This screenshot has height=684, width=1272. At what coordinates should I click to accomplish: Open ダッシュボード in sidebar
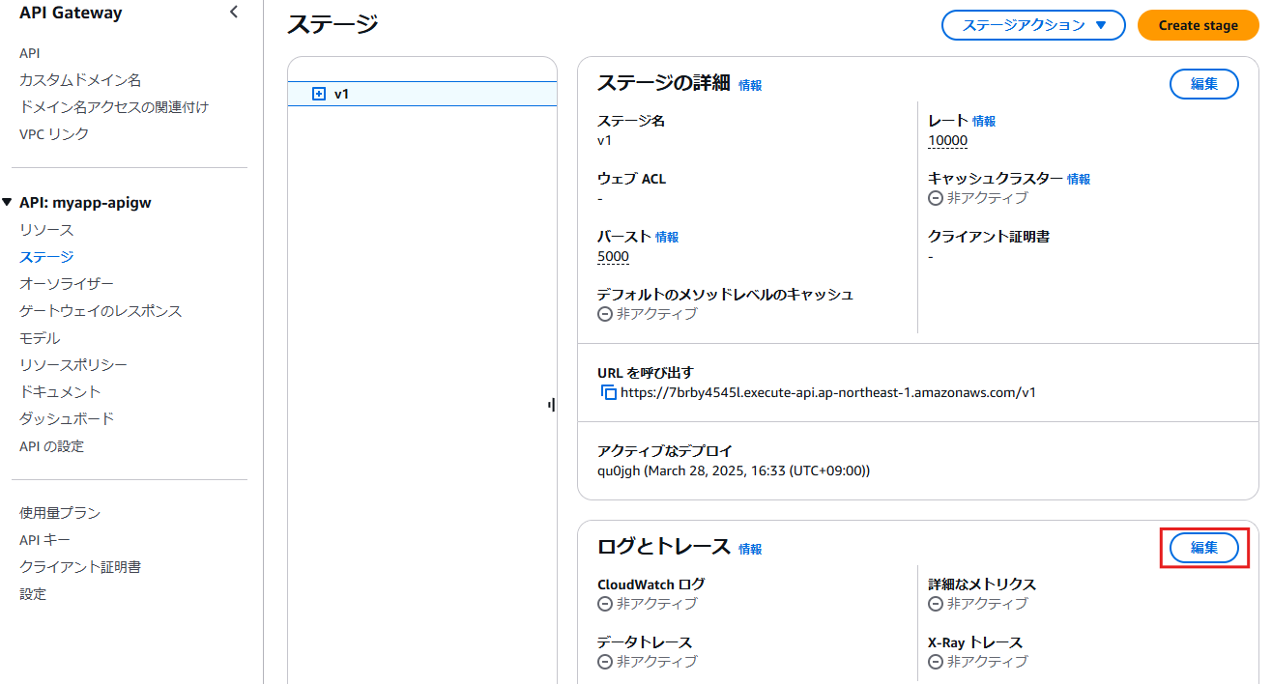point(67,419)
